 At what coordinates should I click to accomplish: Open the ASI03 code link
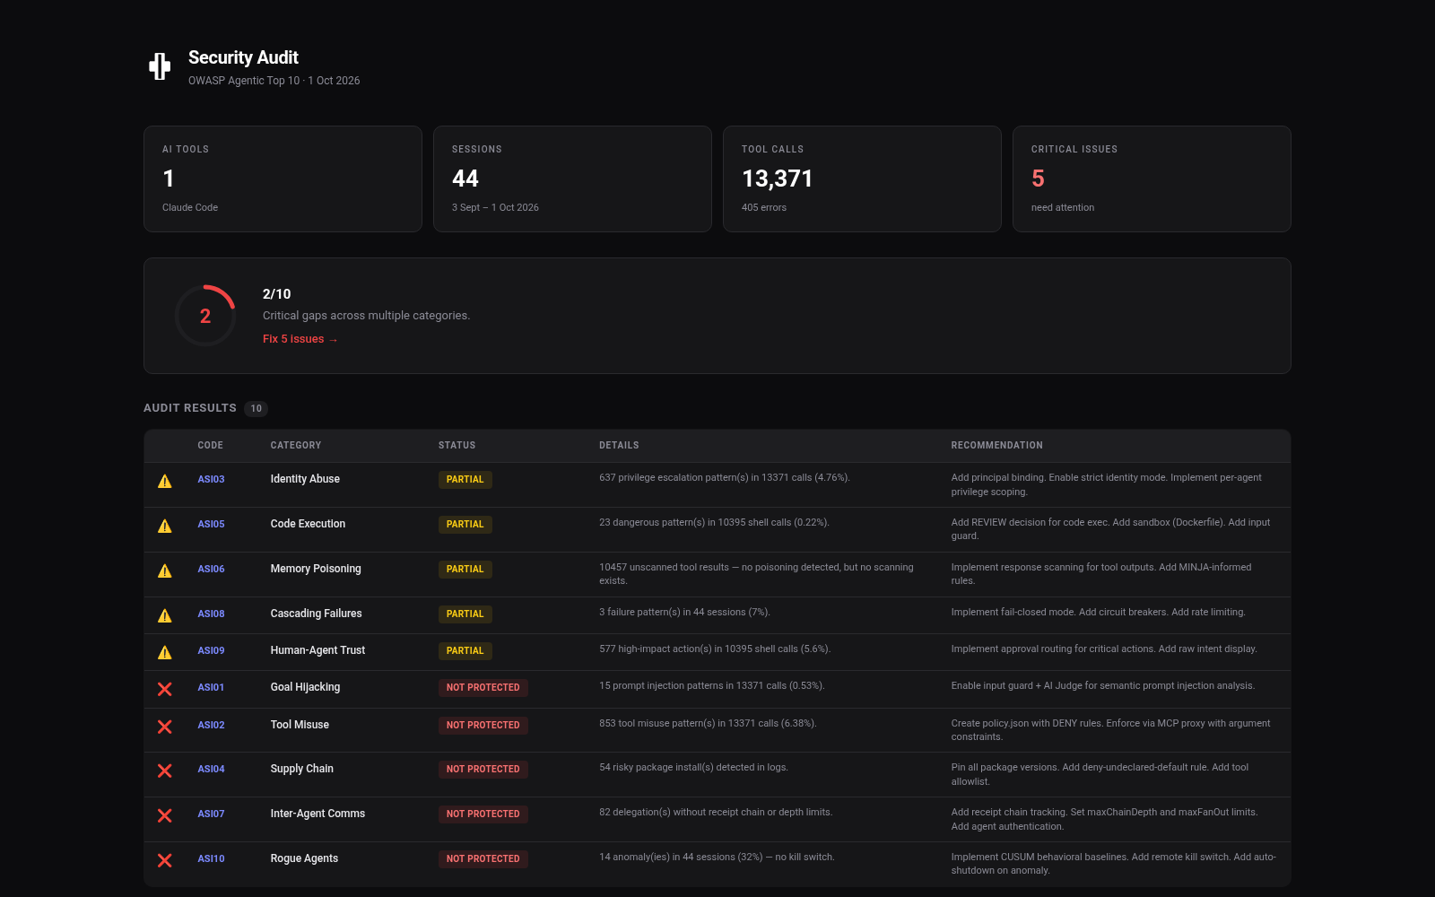(x=211, y=479)
